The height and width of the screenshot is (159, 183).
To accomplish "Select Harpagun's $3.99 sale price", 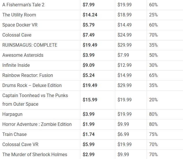I will [88, 114].
